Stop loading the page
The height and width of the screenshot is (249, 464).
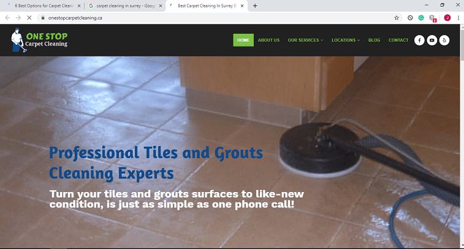point(29,18)
